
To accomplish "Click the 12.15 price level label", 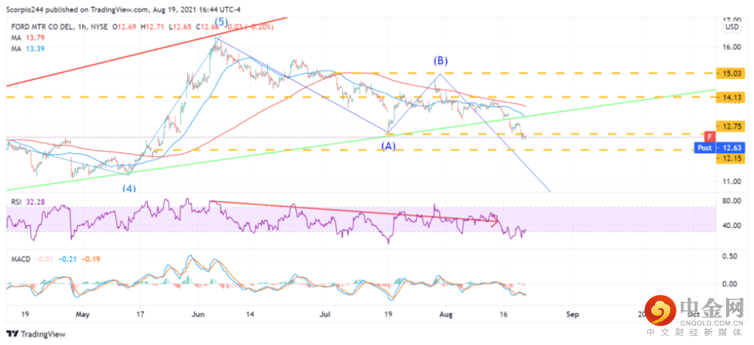I will [730, 158].
